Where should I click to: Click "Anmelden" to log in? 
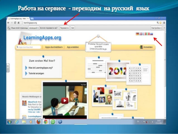point(146,47)
